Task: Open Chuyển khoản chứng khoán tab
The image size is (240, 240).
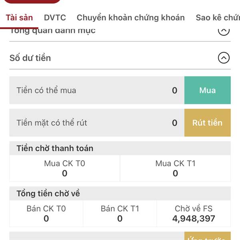Action: coord(130,18)
